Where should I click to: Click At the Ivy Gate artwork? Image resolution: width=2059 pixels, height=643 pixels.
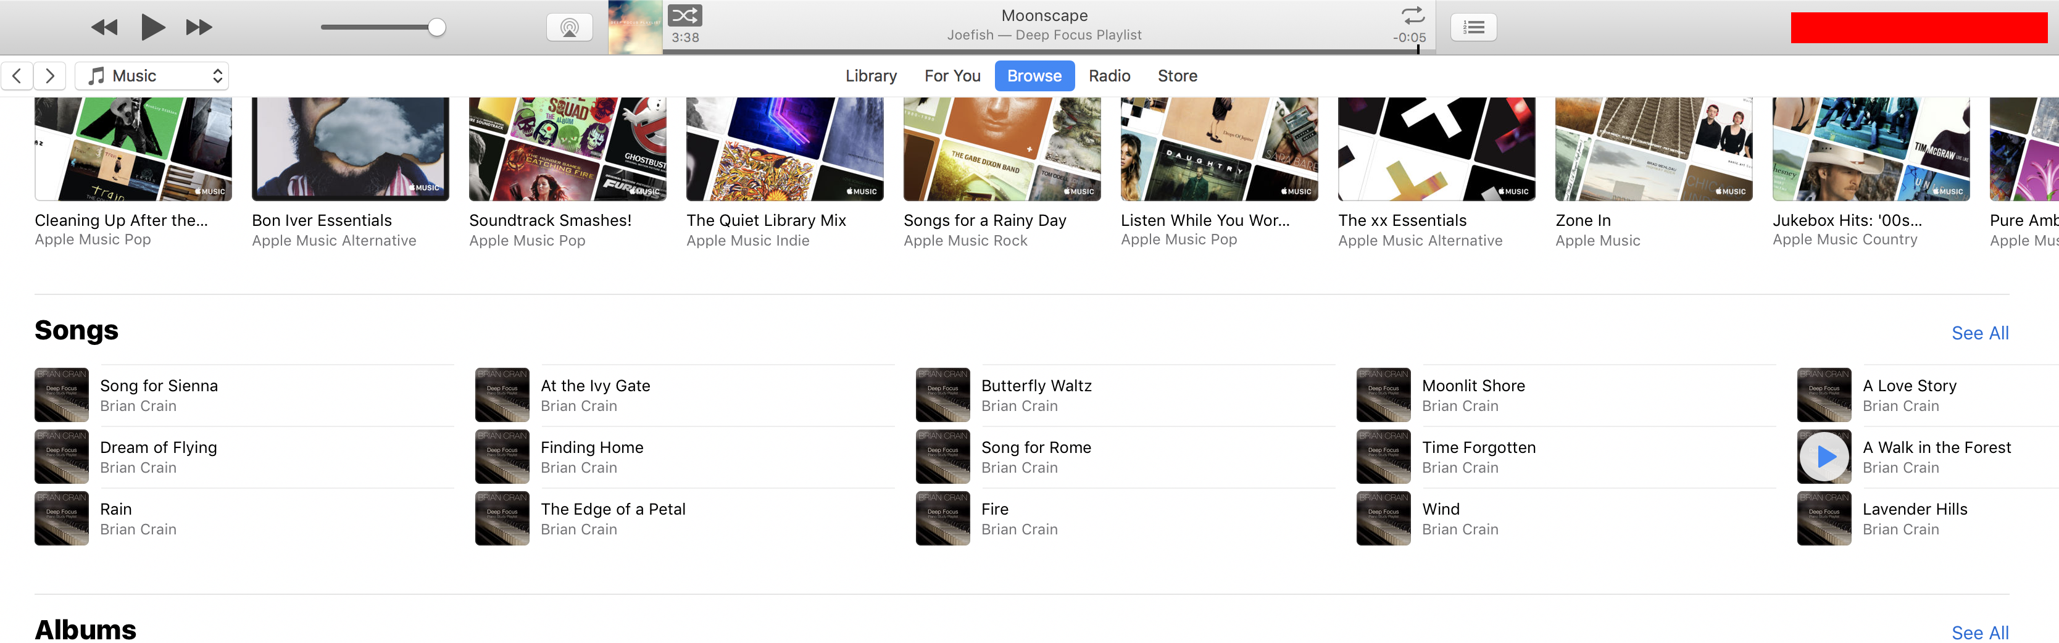coord(502,394)
